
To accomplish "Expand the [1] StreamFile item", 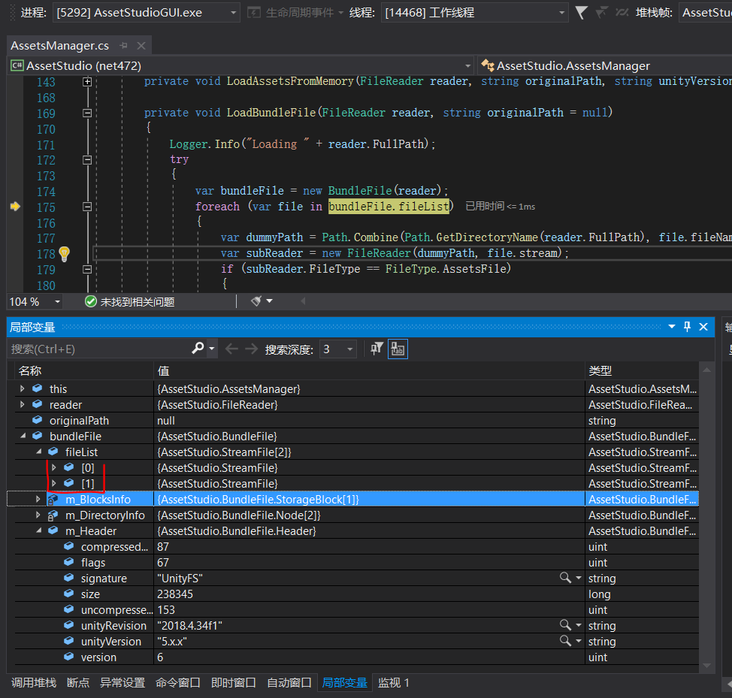I will pos(53,483).
